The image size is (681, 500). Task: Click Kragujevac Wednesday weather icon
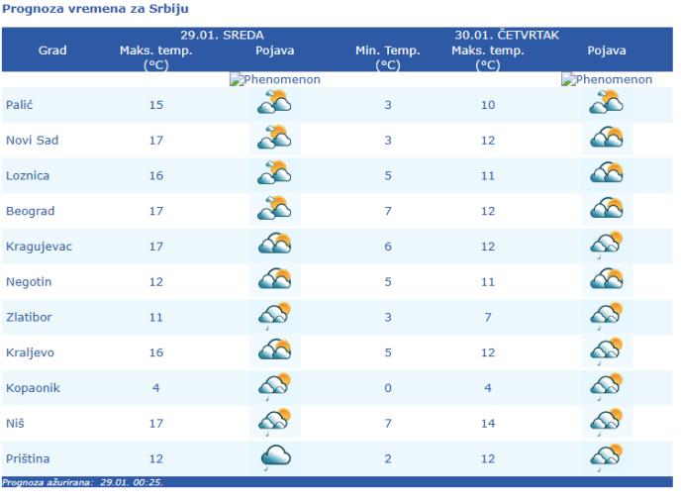pos(274,245)
